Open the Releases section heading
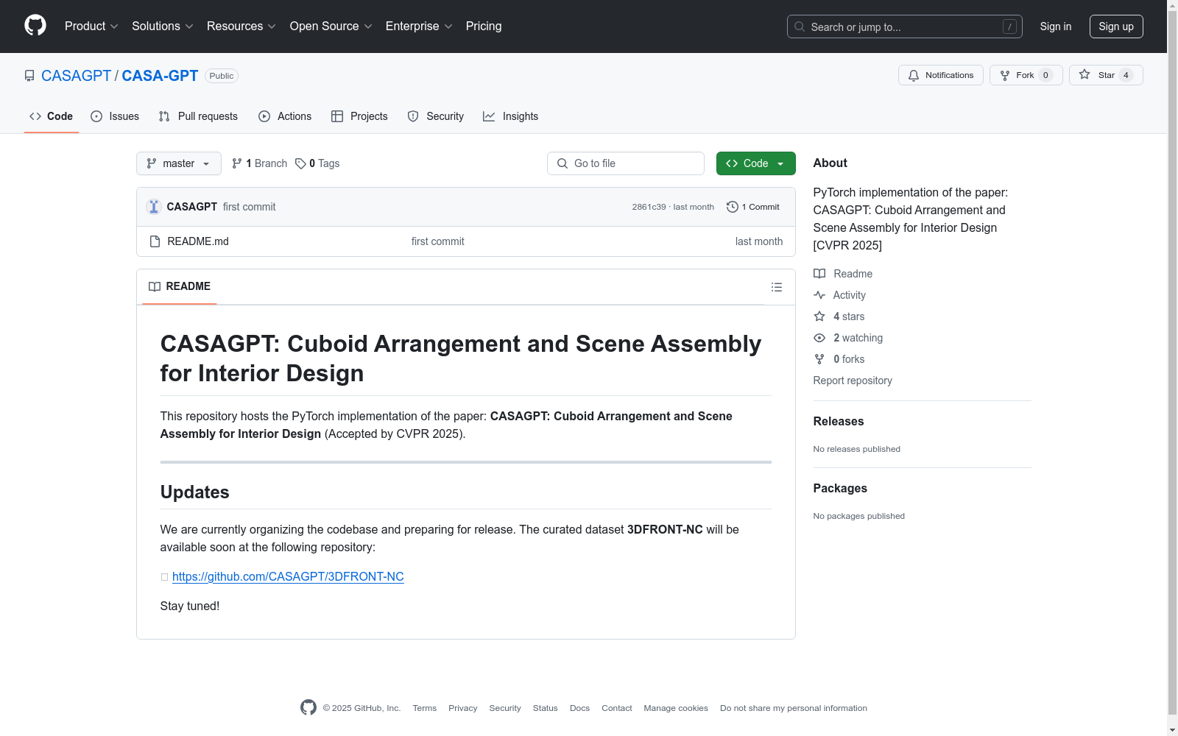 point(839,422)
